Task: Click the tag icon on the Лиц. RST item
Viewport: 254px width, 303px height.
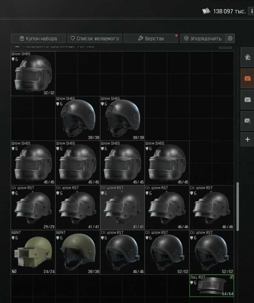Action: 231,277
